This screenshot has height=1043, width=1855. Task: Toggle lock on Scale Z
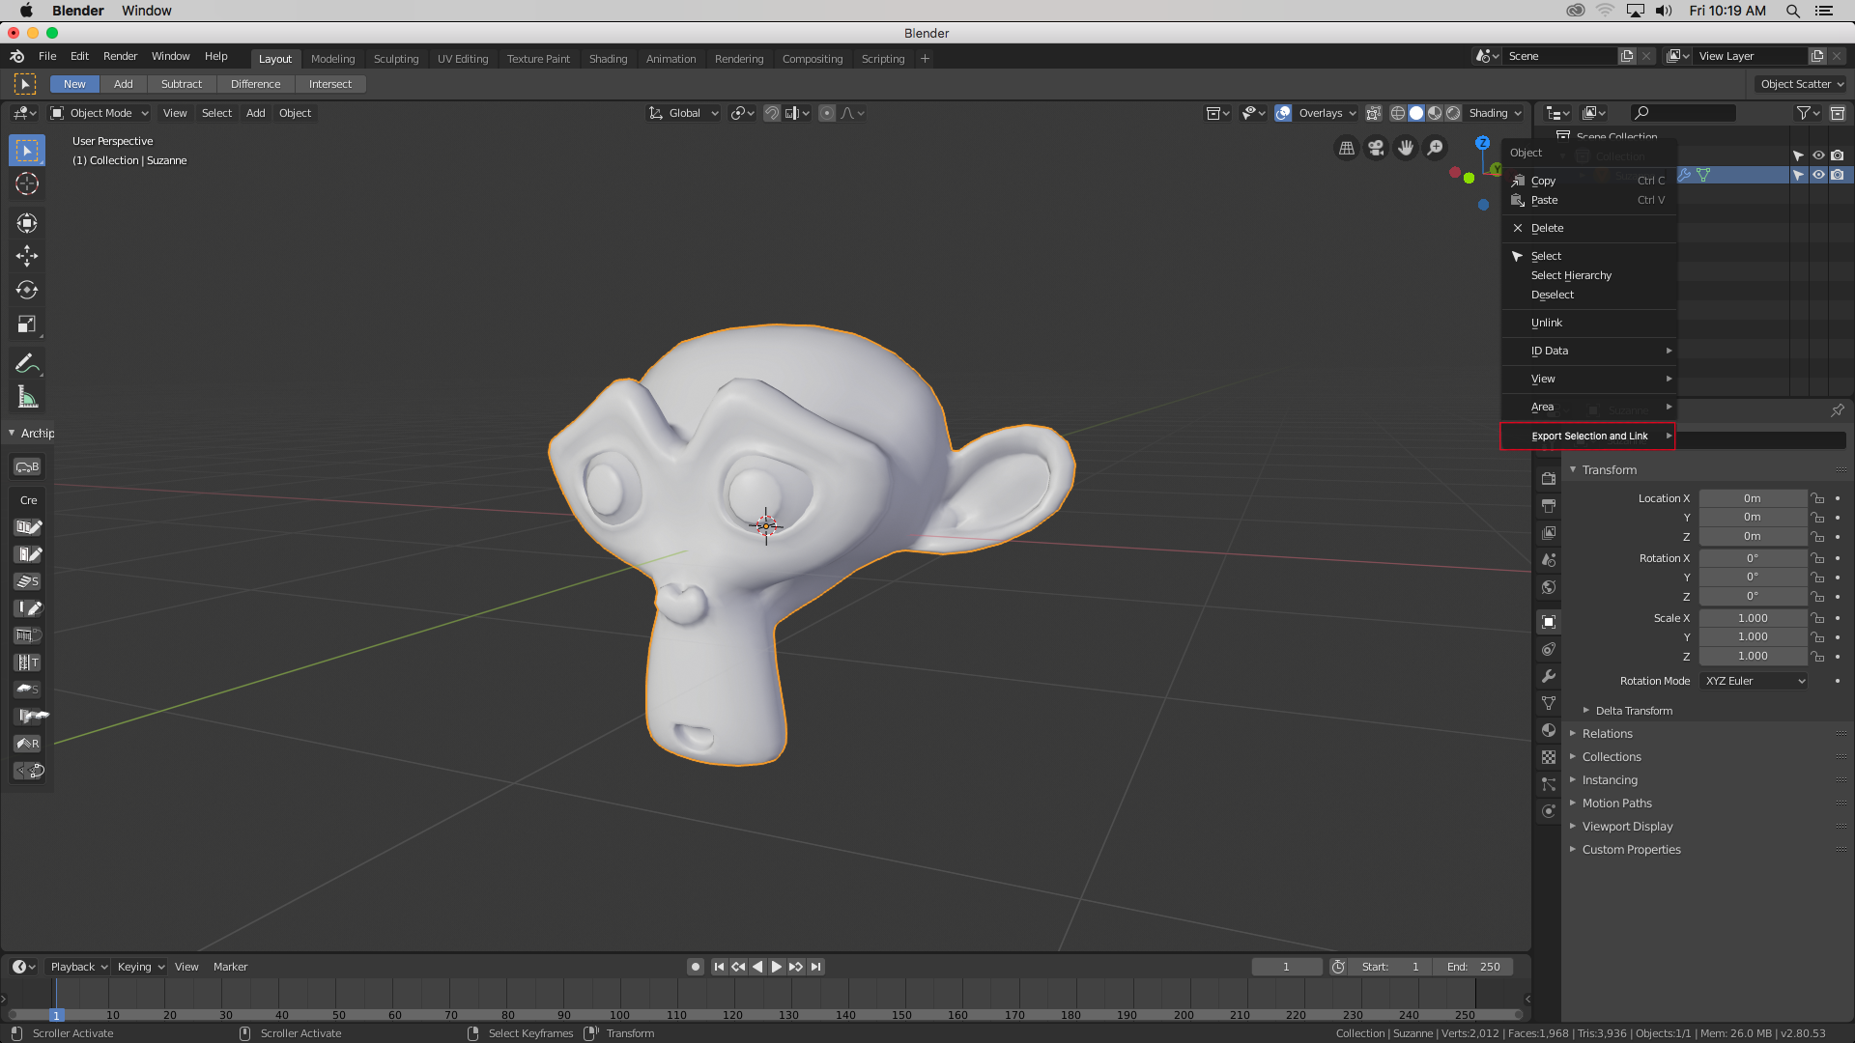click(1817, 657)
